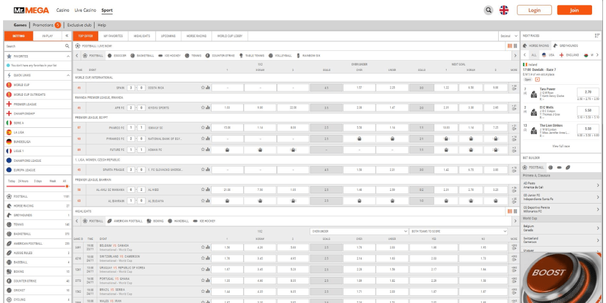Select Ice Hockey in live sports bar
This screenshot has height=303, width=606.
170,55
